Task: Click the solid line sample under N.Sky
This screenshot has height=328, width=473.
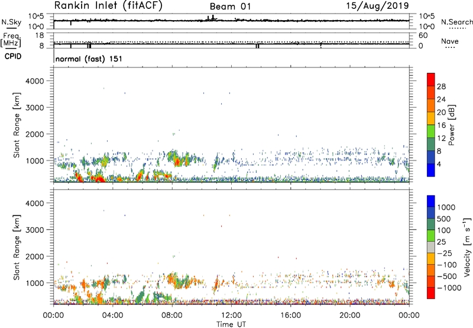Action: [11, 28]
